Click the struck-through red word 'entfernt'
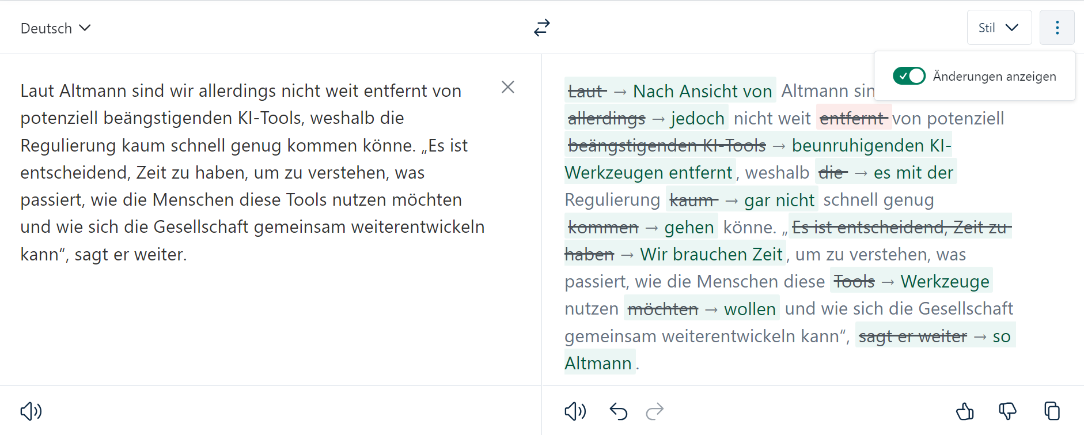Image resolution: width=1084 pixels, height=435 pixels. [x=852, y=118]
